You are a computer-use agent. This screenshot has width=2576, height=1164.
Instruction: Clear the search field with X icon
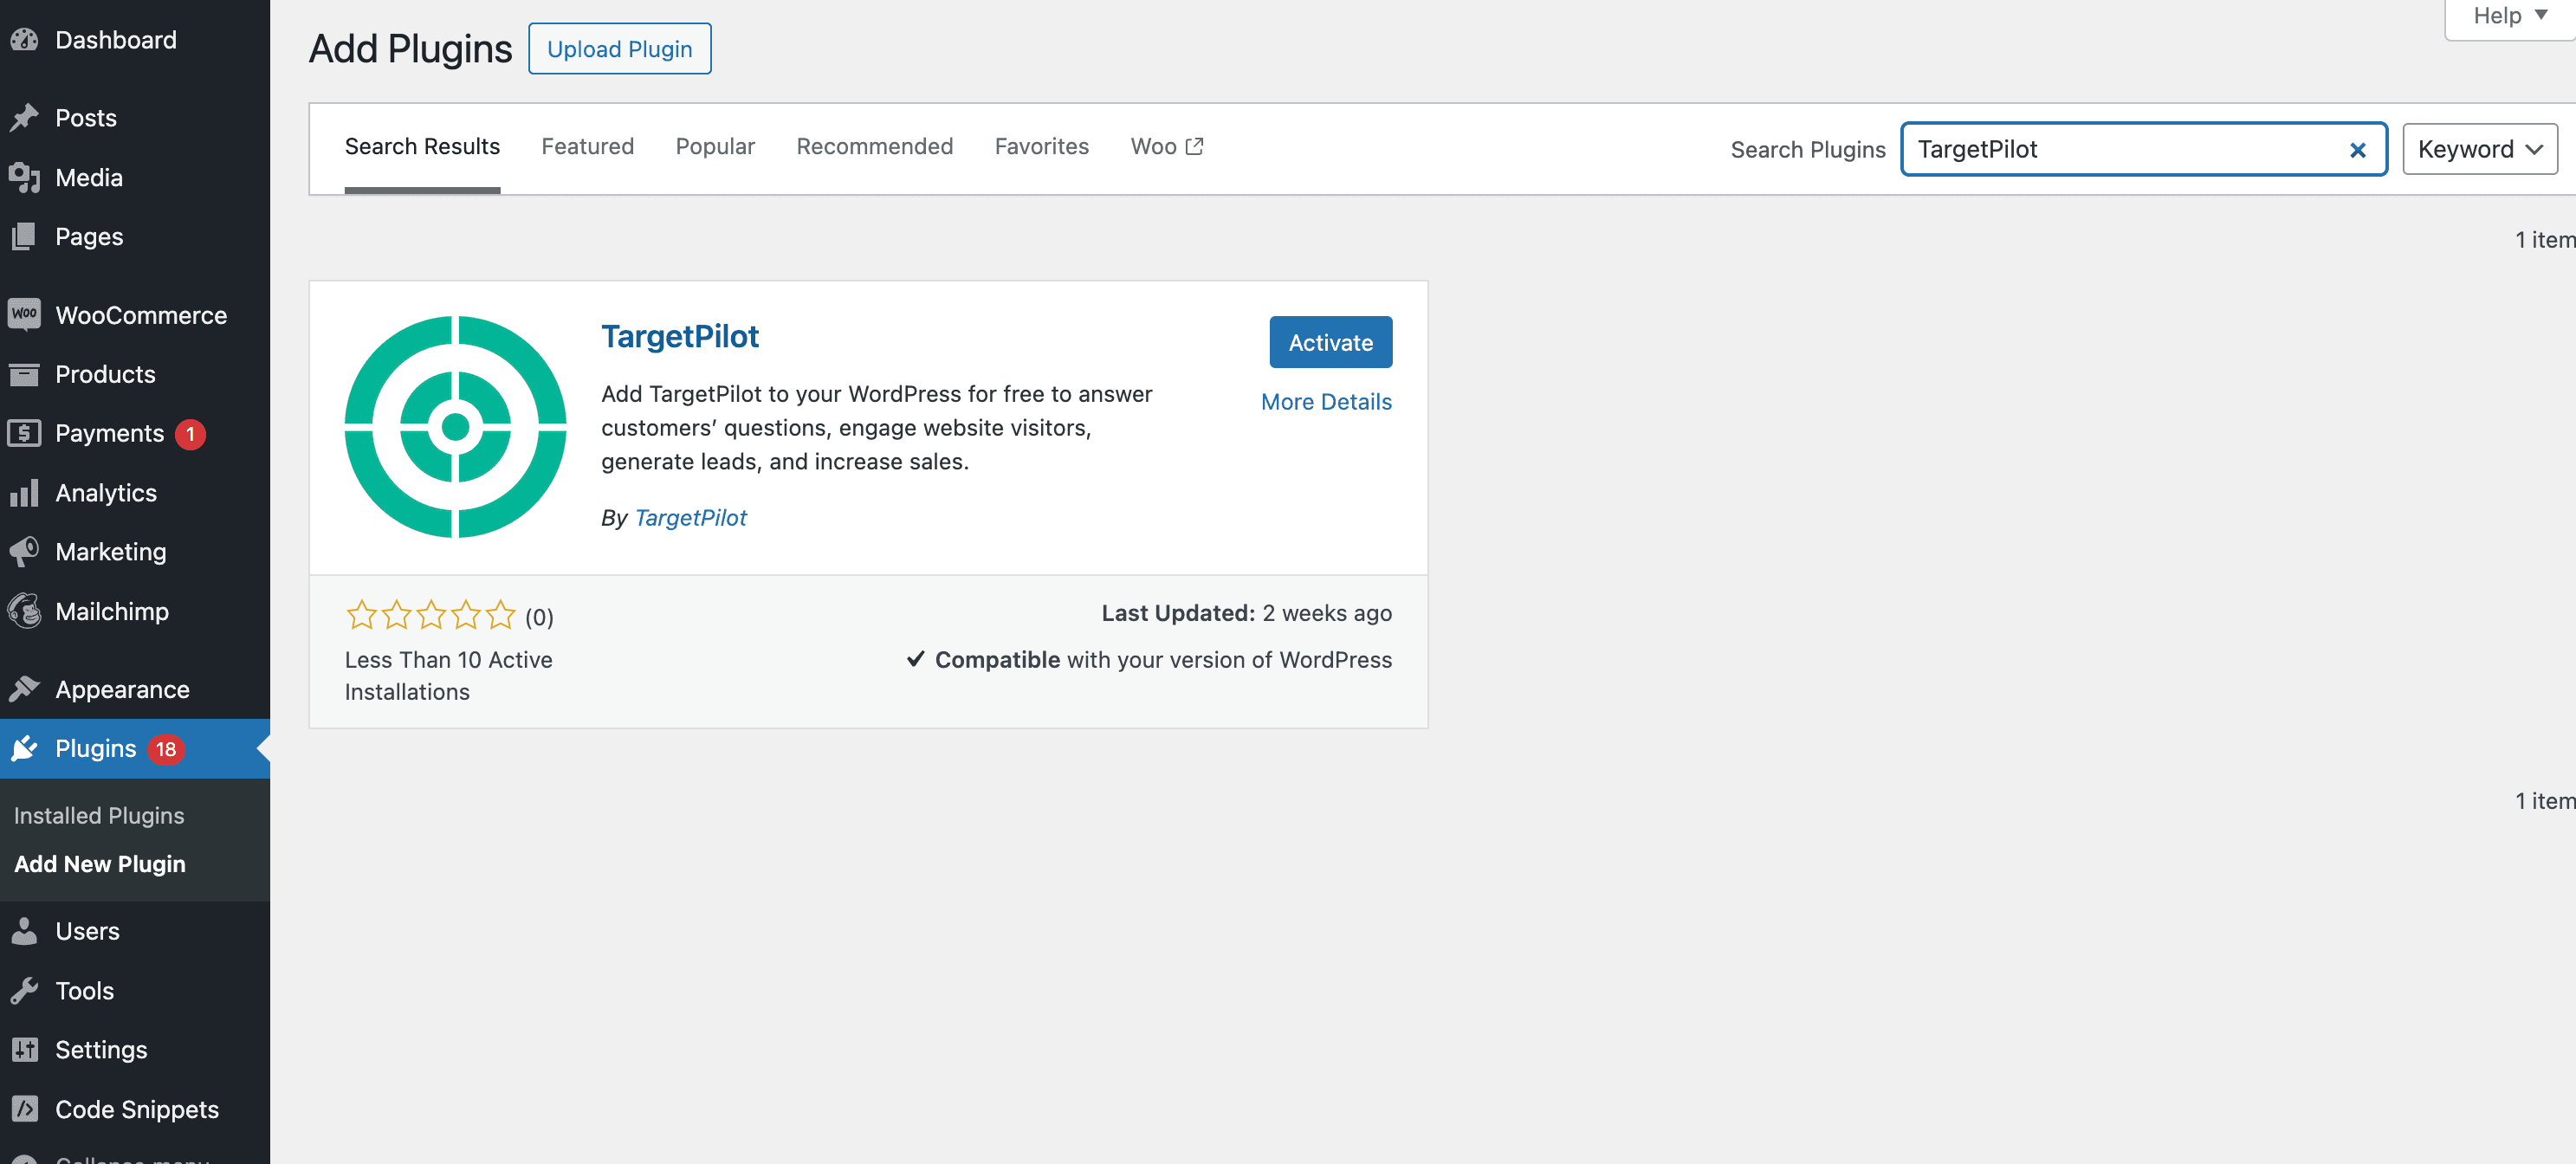click(2357, 150)
